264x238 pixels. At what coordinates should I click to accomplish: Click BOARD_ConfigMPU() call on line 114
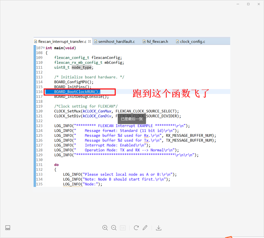coord(74,82)
